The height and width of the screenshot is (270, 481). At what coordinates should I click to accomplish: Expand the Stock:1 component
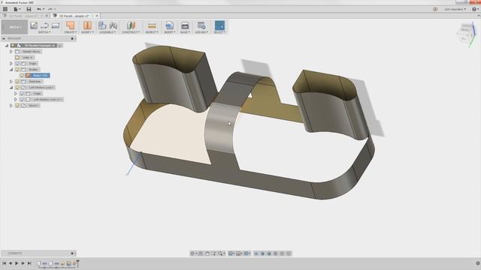click(11, 105)
